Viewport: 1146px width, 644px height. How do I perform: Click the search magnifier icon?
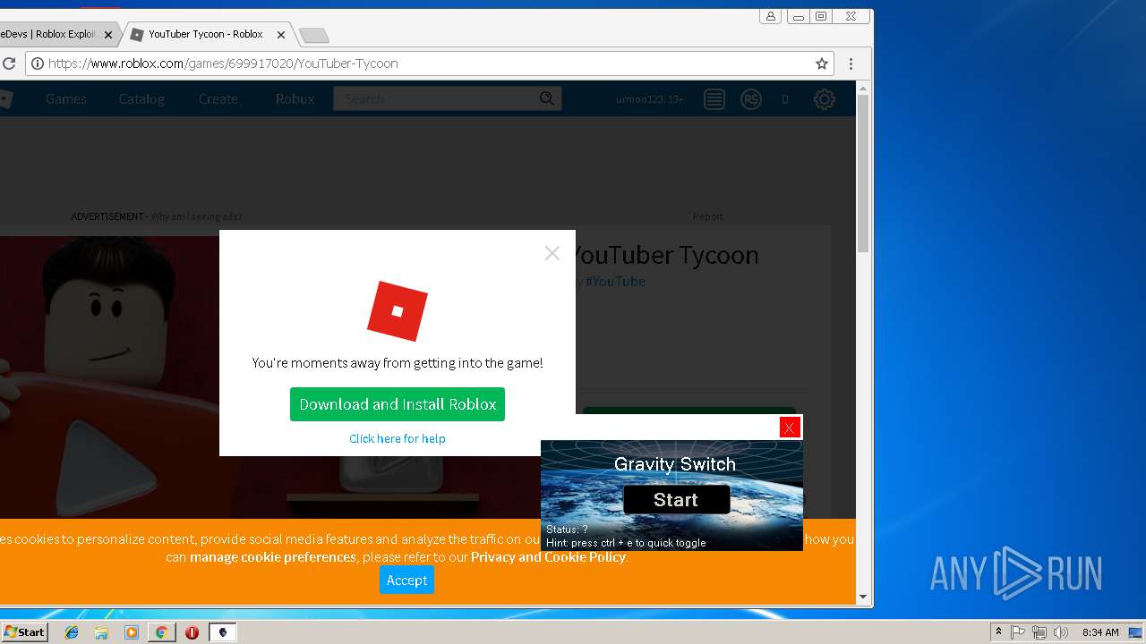pos(547,98)
